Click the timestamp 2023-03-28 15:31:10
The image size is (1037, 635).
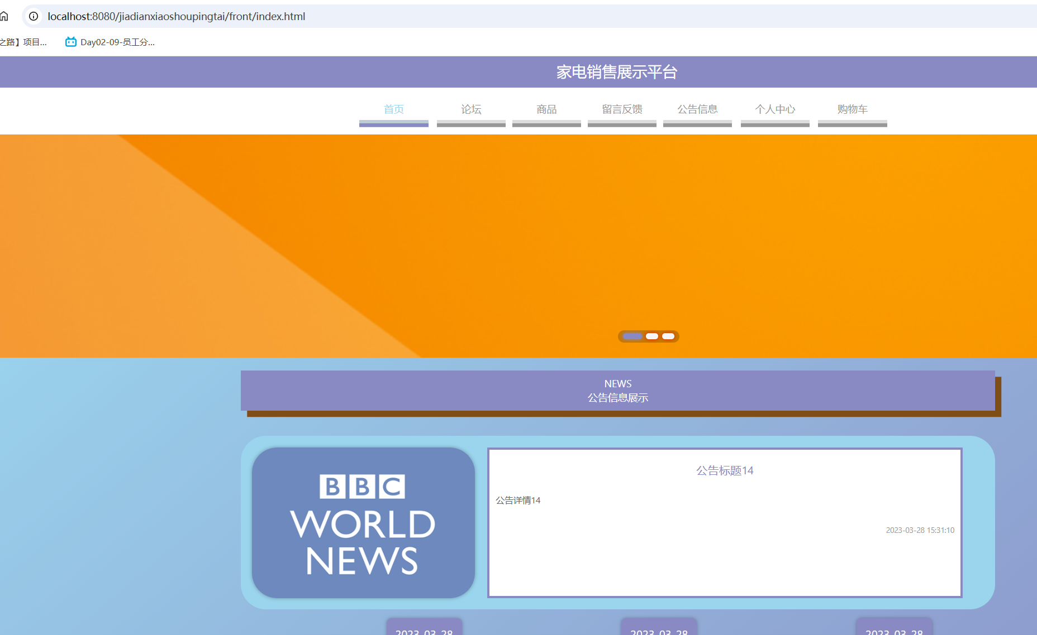click(920, 530)
